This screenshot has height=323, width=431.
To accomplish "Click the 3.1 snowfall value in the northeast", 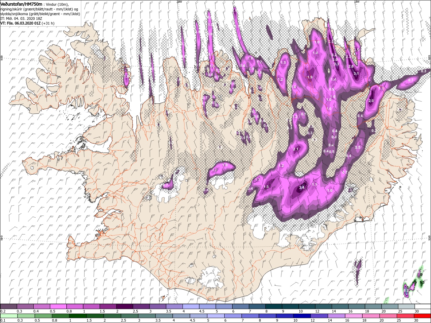I will pos(356,73).
